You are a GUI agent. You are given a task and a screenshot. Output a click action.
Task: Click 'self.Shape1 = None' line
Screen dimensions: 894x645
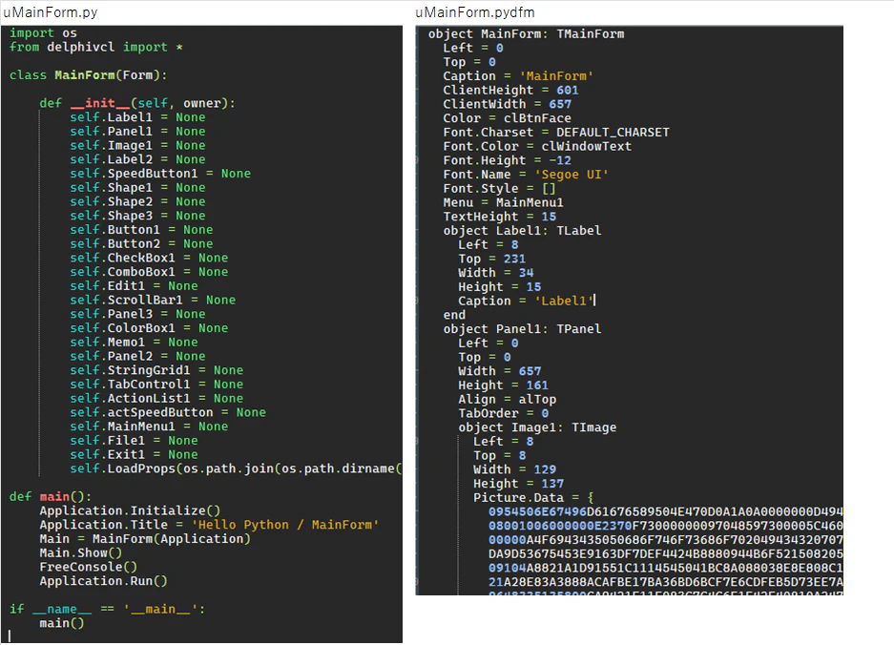137,188
